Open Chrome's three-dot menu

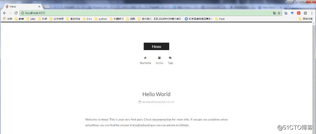tap(312, 13)
